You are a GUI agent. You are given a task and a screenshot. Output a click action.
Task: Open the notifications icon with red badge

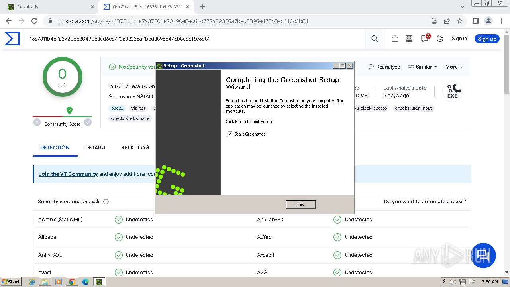(x=425, y=38)
